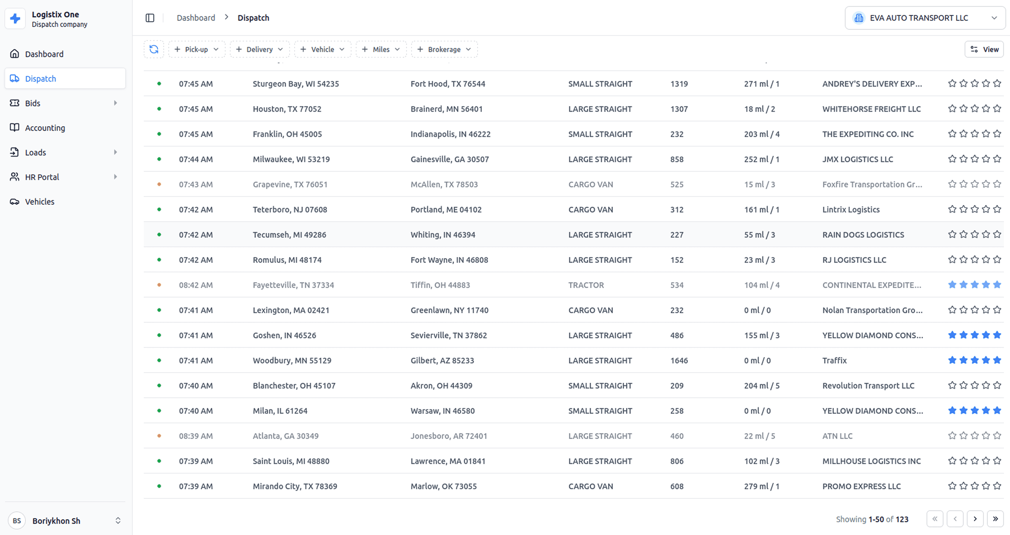Select the Tecumseh, MI 49286 load row
Screen dimensions: 1010x535
point(289,235)
